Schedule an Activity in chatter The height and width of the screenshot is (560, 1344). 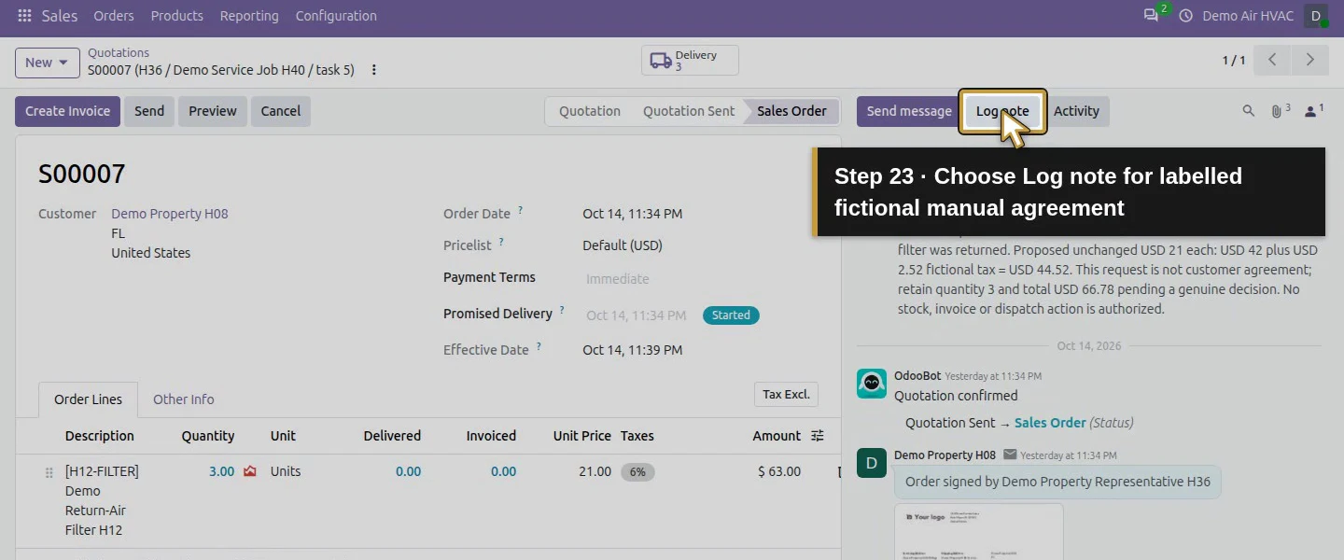coord(1076,111)
